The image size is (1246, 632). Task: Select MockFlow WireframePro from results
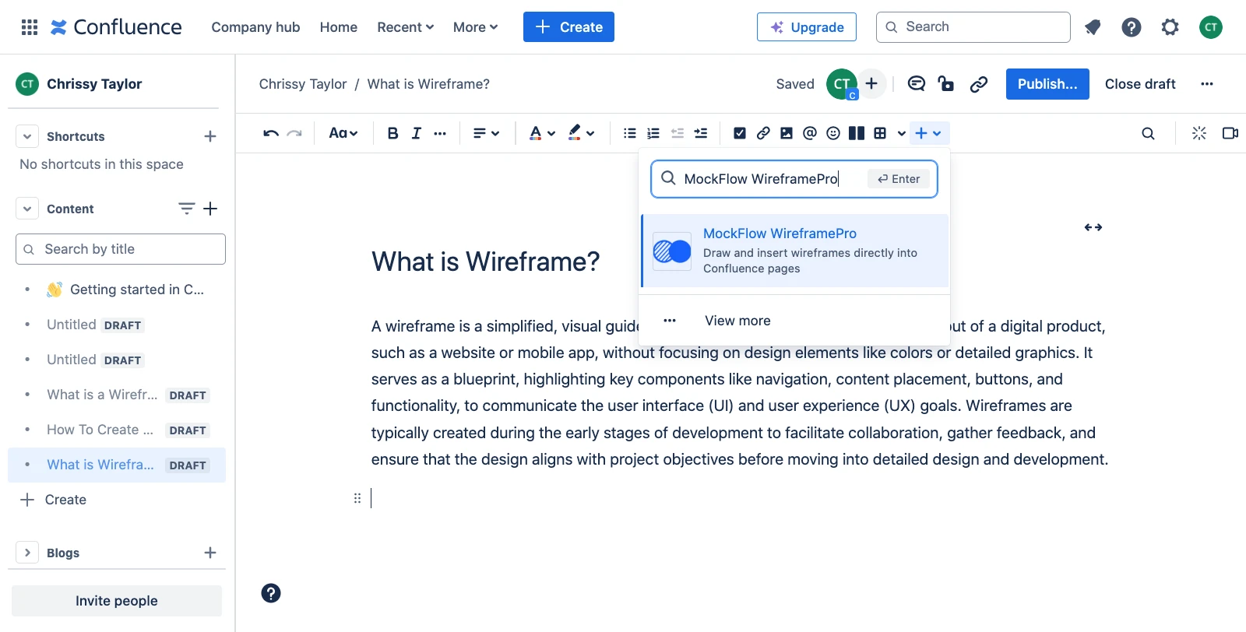pos(794,251)
